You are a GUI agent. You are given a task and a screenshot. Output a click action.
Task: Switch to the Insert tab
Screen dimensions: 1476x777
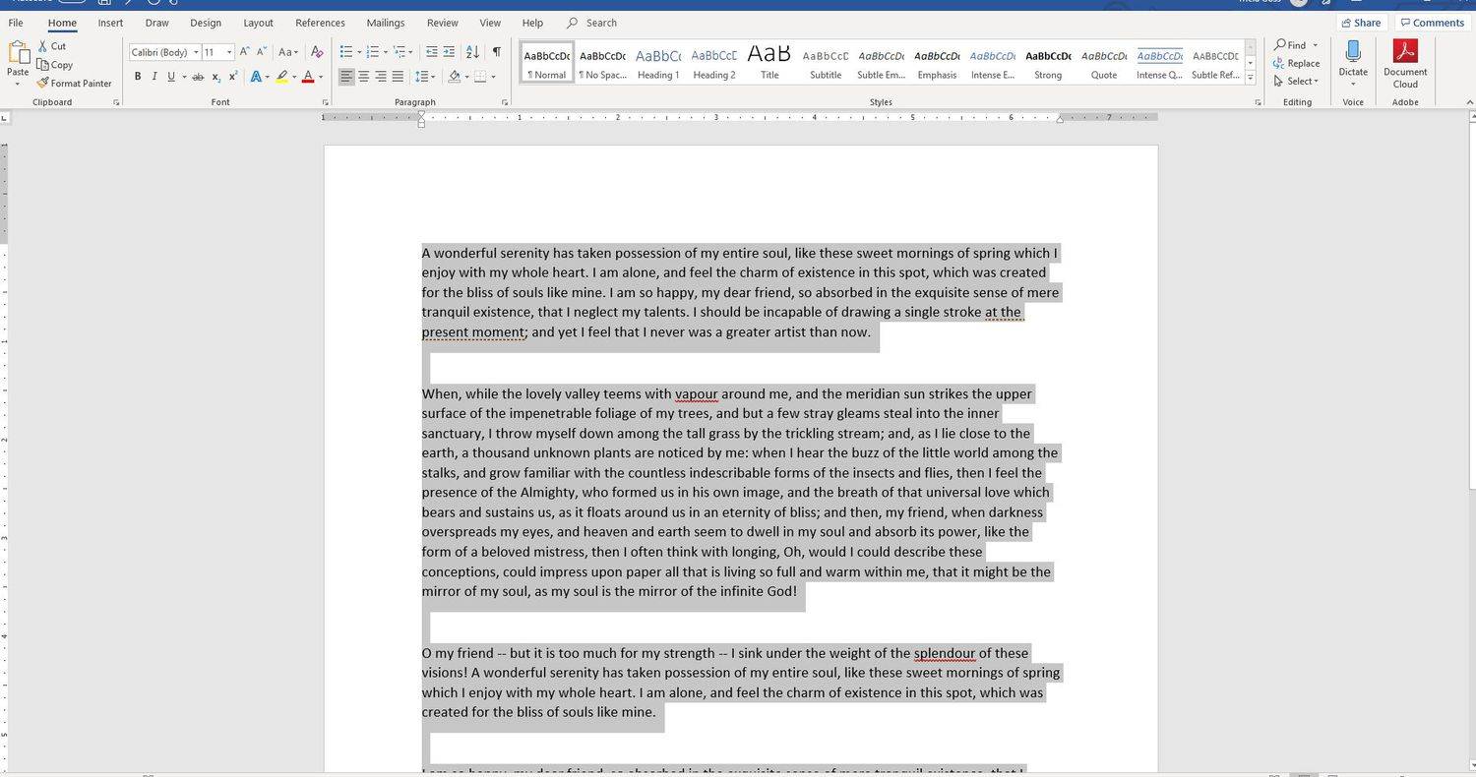(x=110, y=23)
